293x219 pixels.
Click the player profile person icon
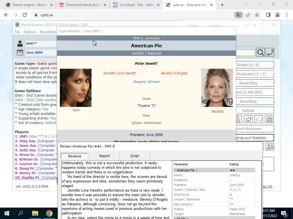point(20,44)
